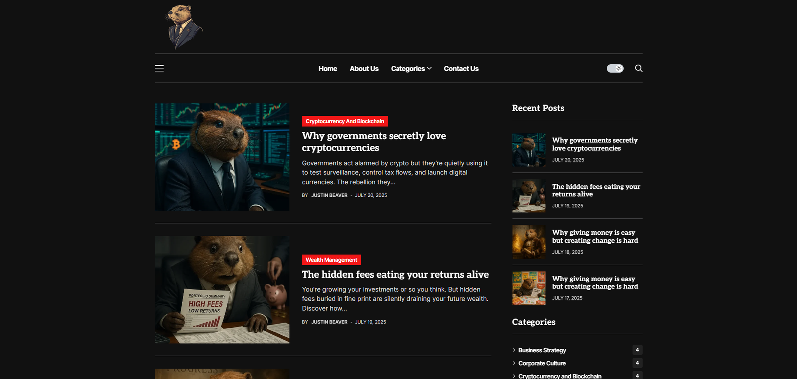797x379 pixels.
Task: Click the Wealth Management red tag
Action: coord(331,260)
